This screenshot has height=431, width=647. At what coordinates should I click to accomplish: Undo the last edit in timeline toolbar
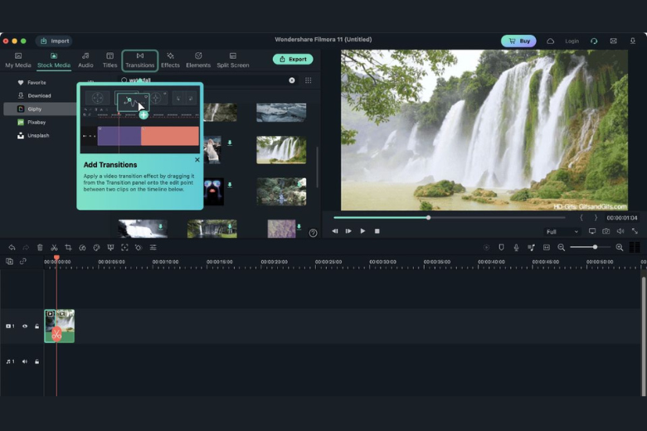[12, 248]
